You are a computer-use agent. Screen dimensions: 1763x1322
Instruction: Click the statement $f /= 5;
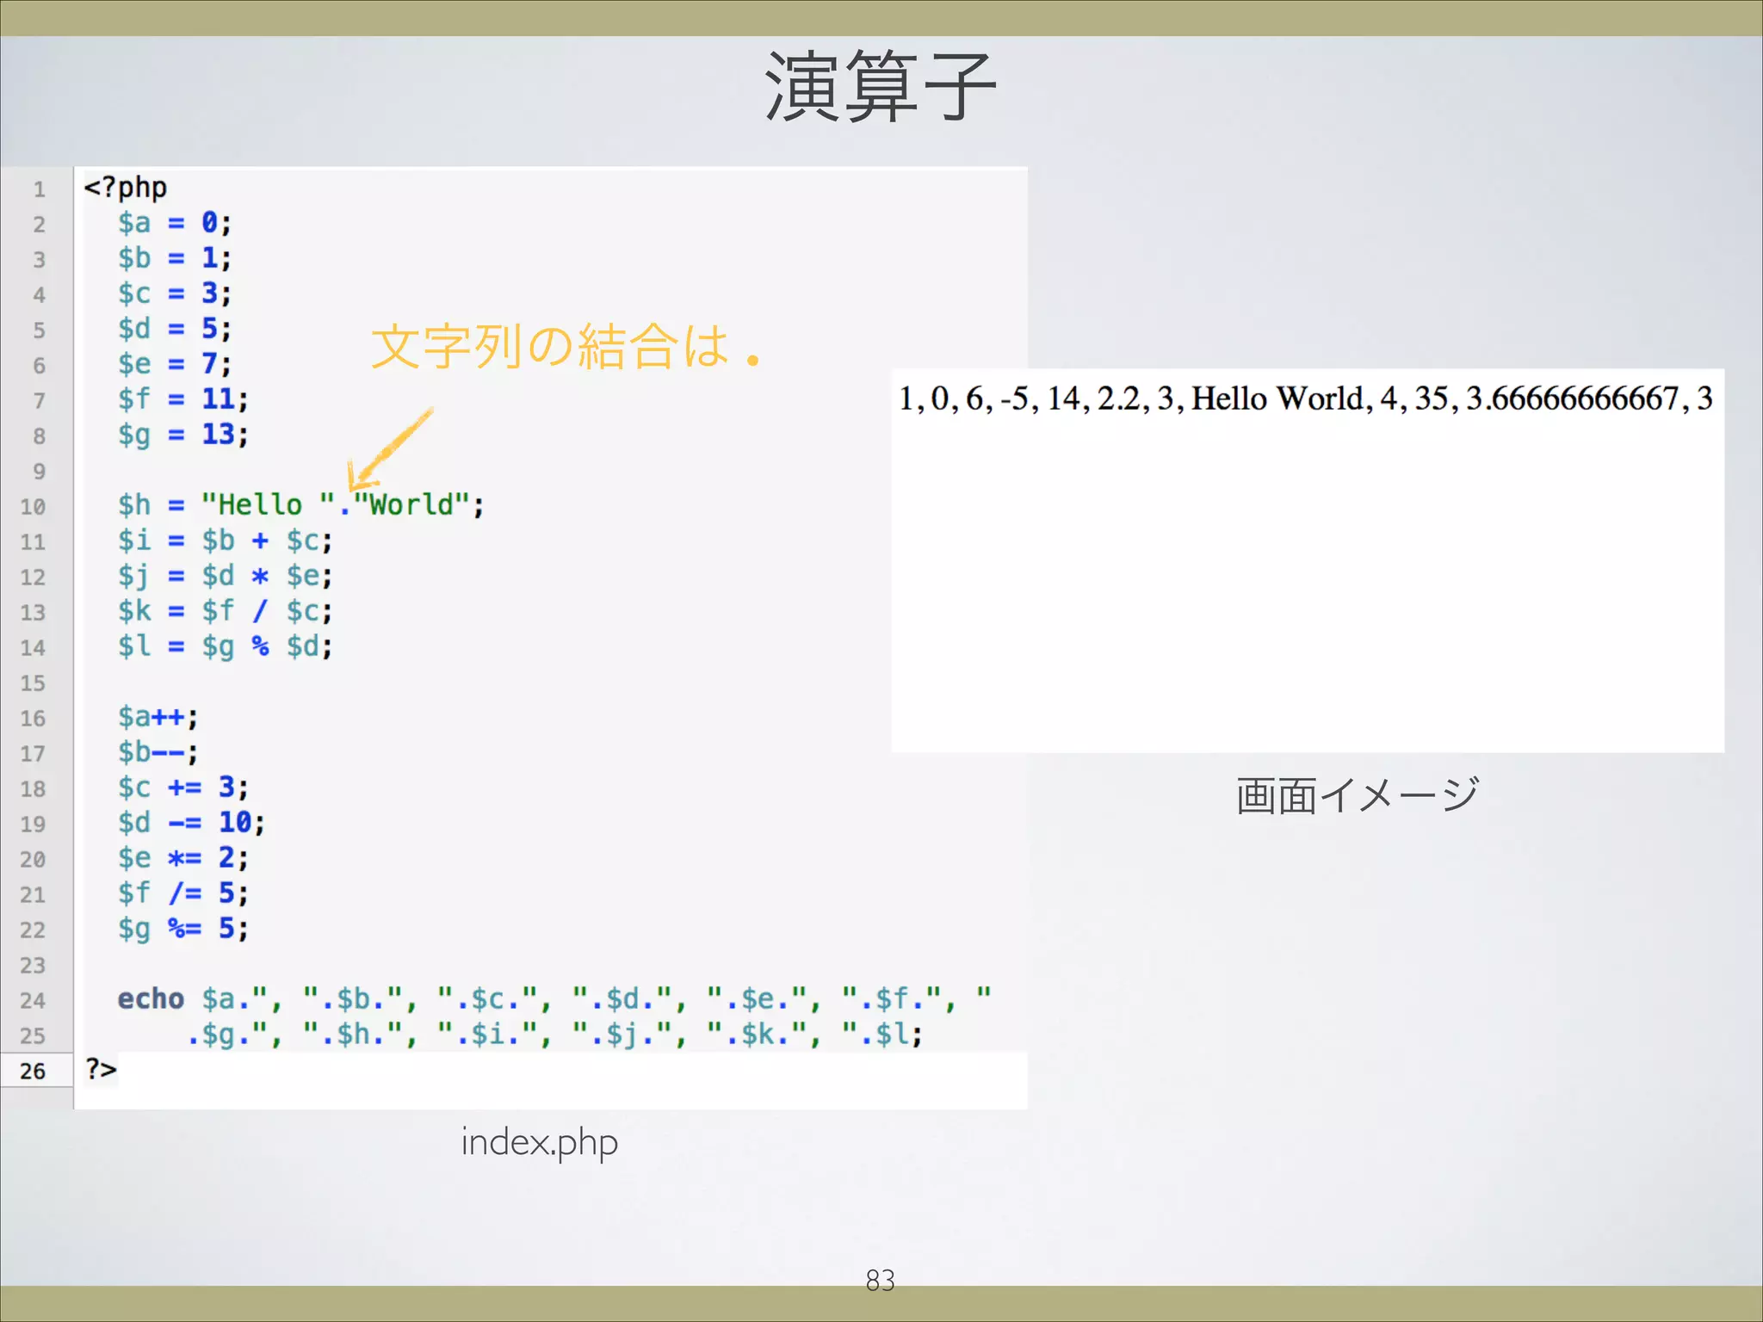(183, 893)
